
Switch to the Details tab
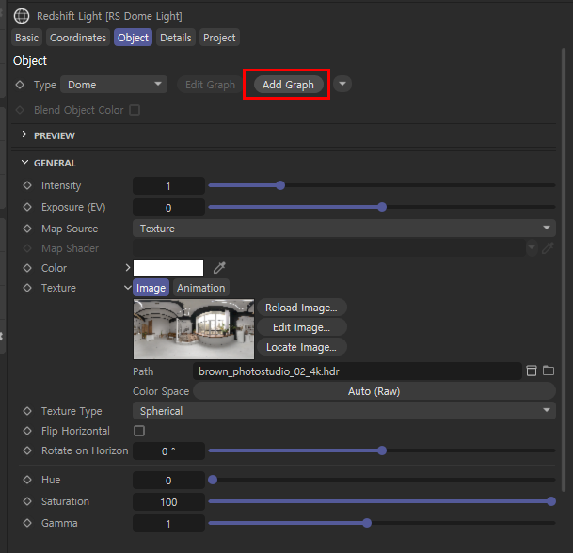coord(175,38)
